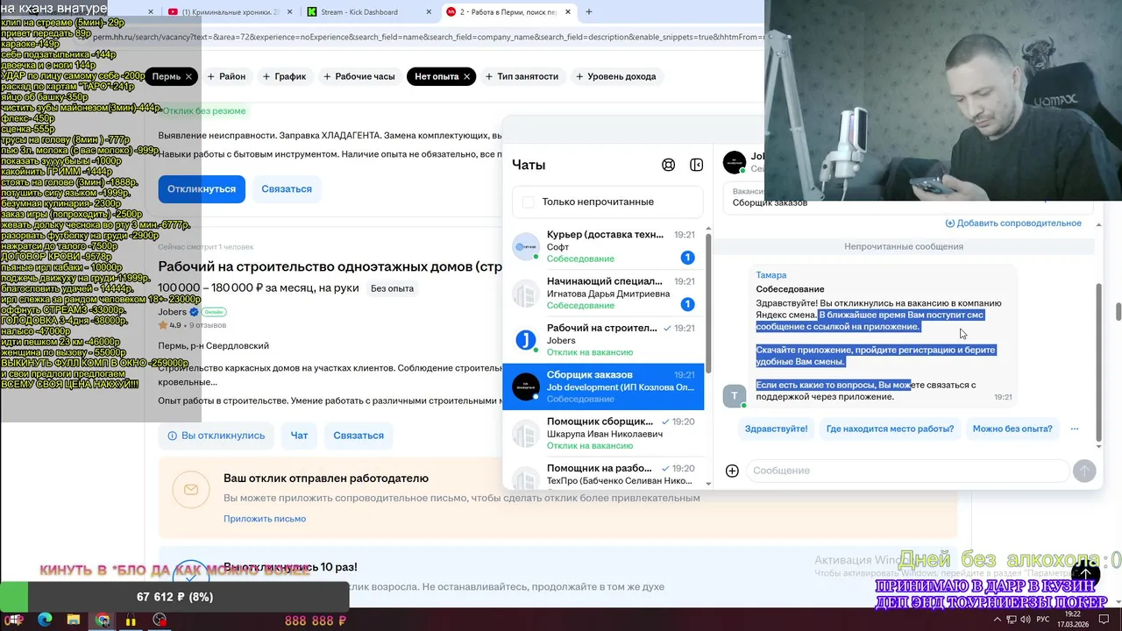Open a new browser tab with plus

click(588, 12)
